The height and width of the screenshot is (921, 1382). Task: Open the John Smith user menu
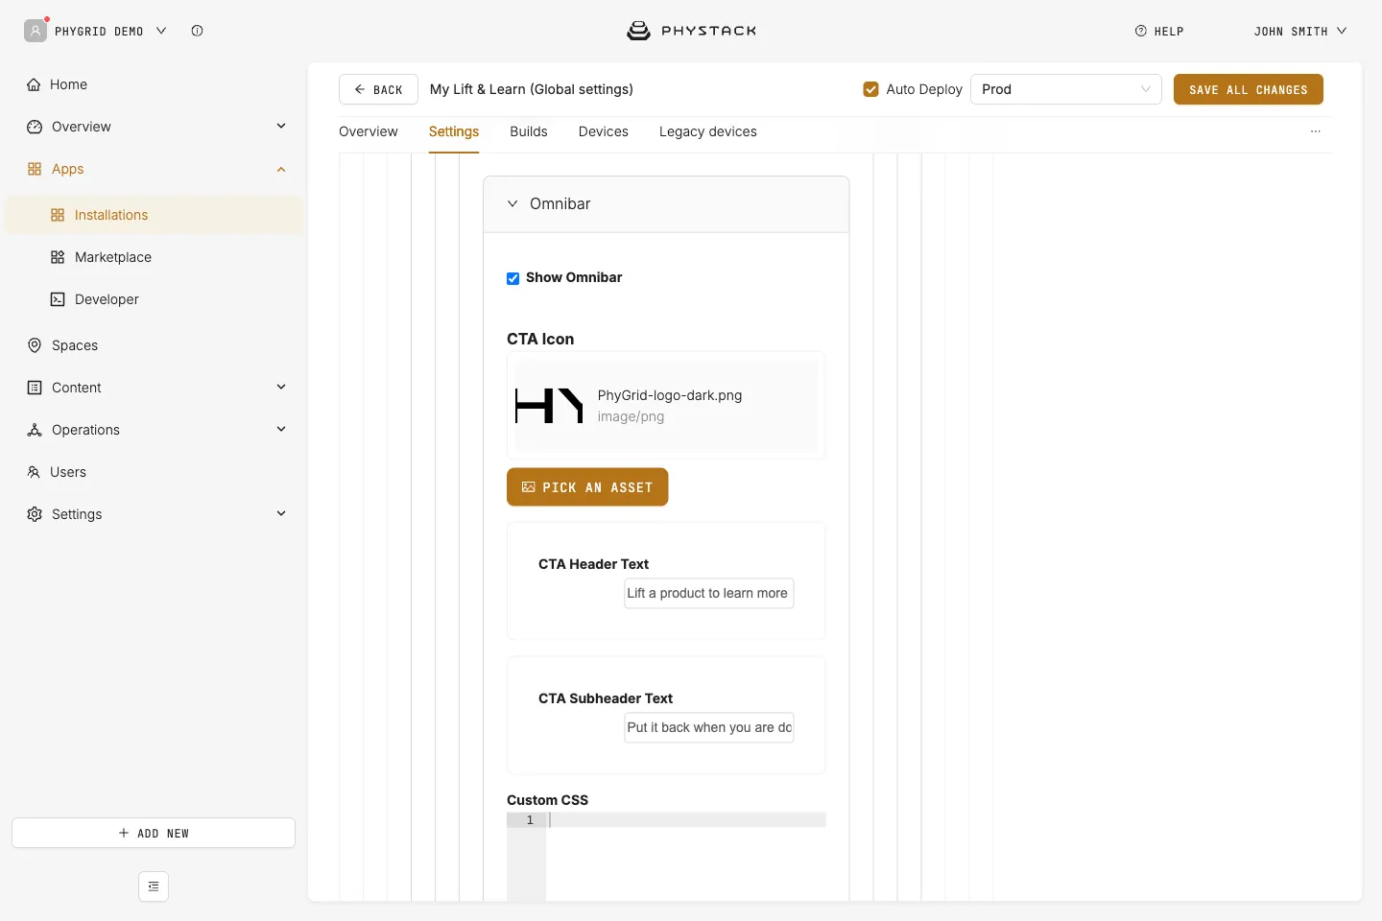(1300, 31)
